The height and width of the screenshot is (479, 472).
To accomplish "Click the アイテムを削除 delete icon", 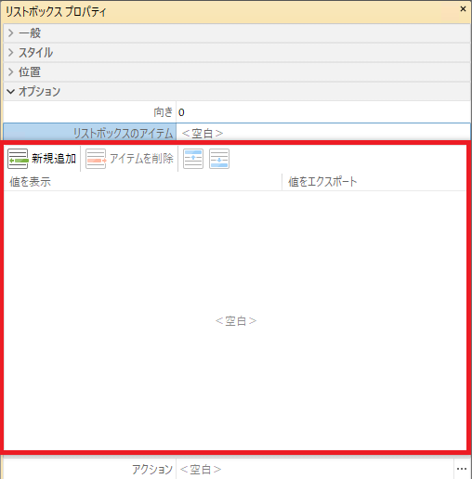I will point(96,159).
